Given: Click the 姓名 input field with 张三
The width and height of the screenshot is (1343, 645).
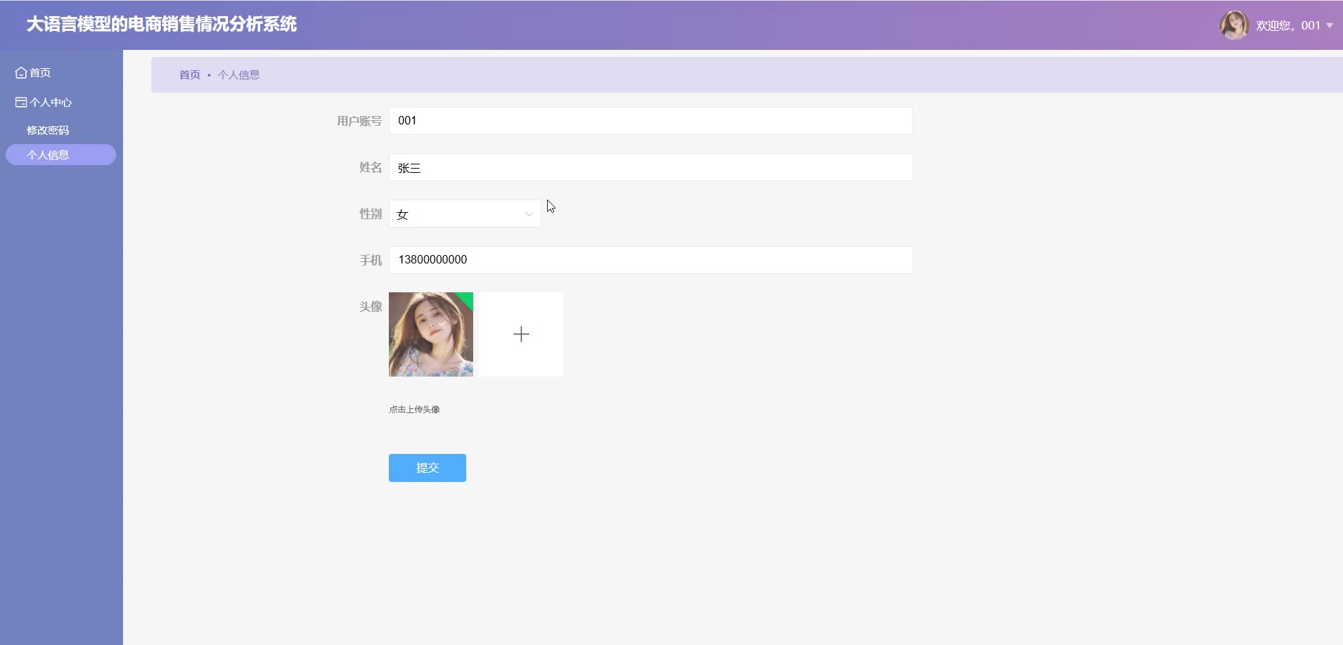Looking at the screenshot, I should tap(651, 167).
